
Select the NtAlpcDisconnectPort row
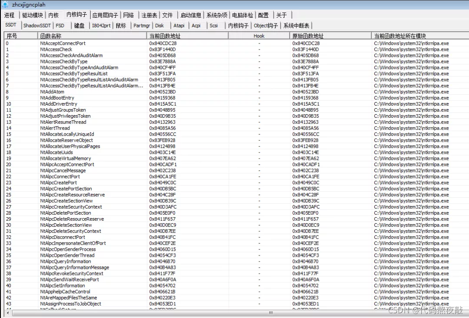[237, 237]
